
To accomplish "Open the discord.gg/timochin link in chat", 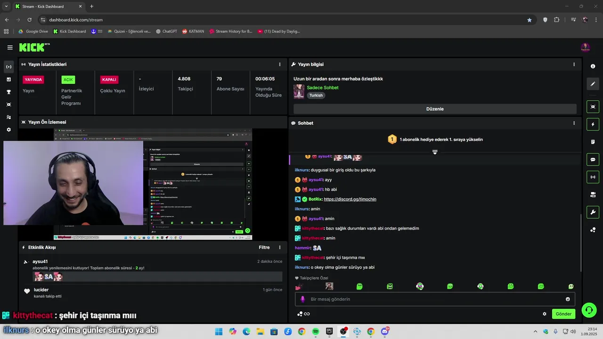I will click(x=350, y=199).
